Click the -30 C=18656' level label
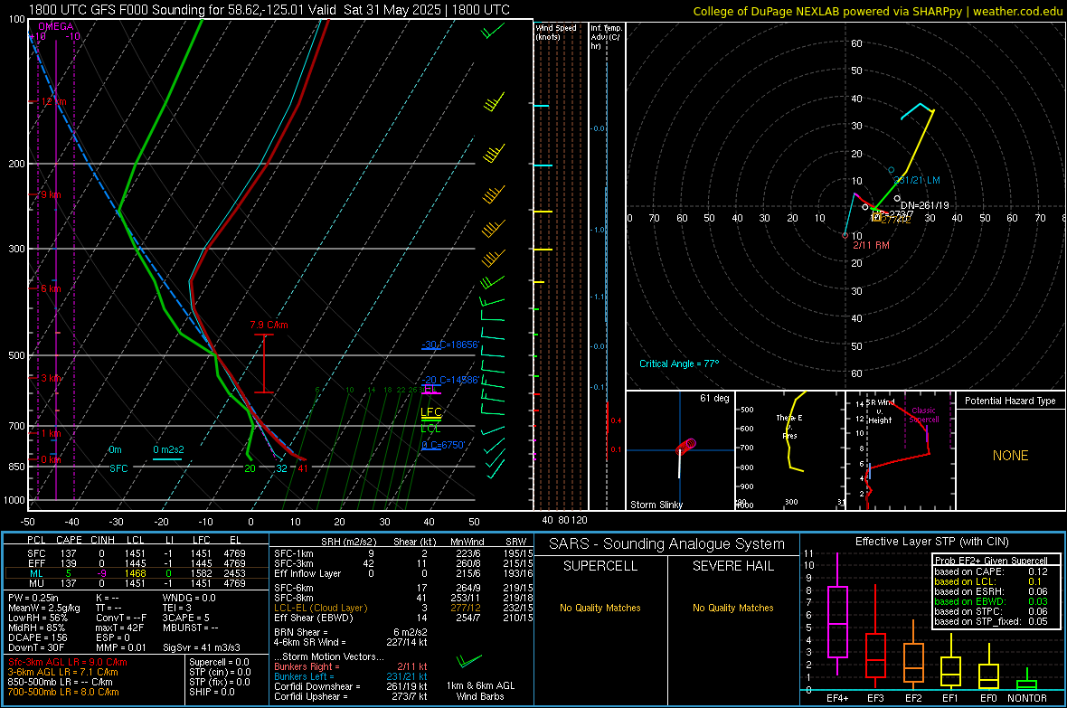The width and height of the screenshot is (1067, 708). (450, 345)
